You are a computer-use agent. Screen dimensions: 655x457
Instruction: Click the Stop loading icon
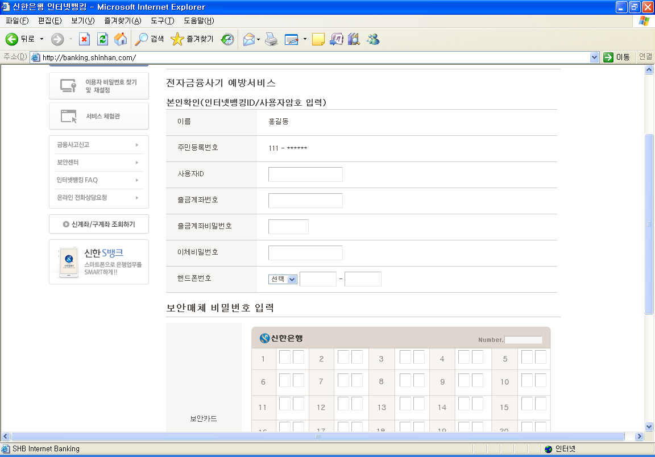[x=84, y=39]
